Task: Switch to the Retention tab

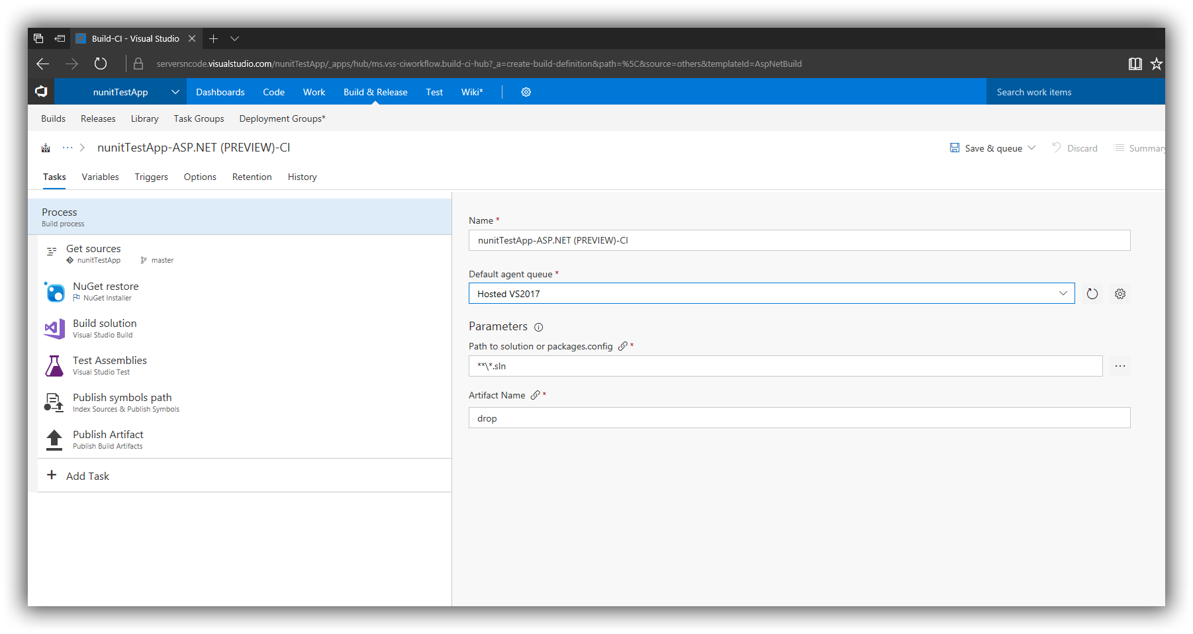Action: [x=252, y=177]
